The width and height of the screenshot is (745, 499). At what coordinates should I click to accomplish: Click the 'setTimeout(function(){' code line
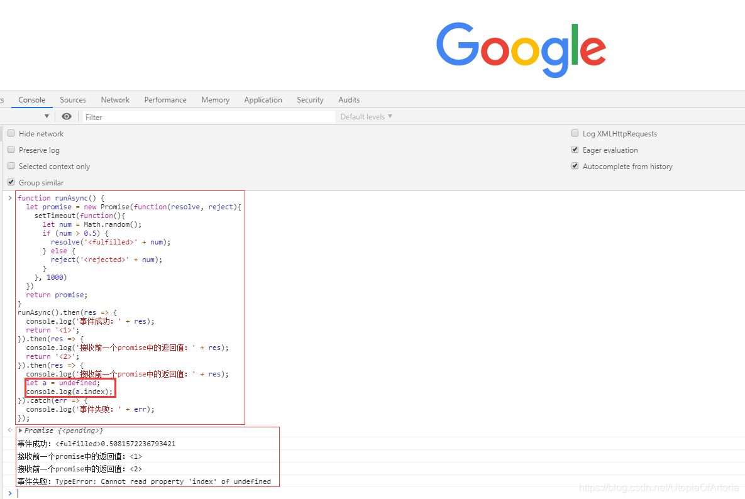pos(80,216)
